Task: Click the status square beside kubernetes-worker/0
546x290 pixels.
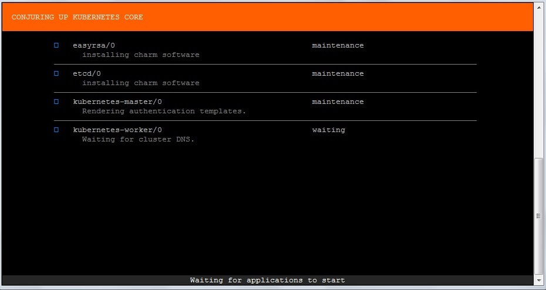Action: pyautogui.click(x=56, y=130)
